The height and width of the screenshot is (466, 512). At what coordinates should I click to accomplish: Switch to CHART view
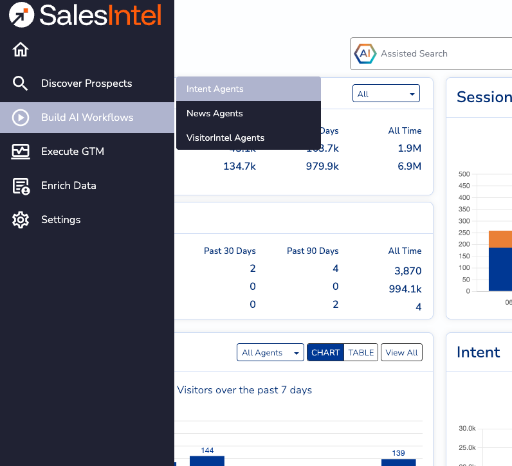pyautogui.click(x=325, y=352)
